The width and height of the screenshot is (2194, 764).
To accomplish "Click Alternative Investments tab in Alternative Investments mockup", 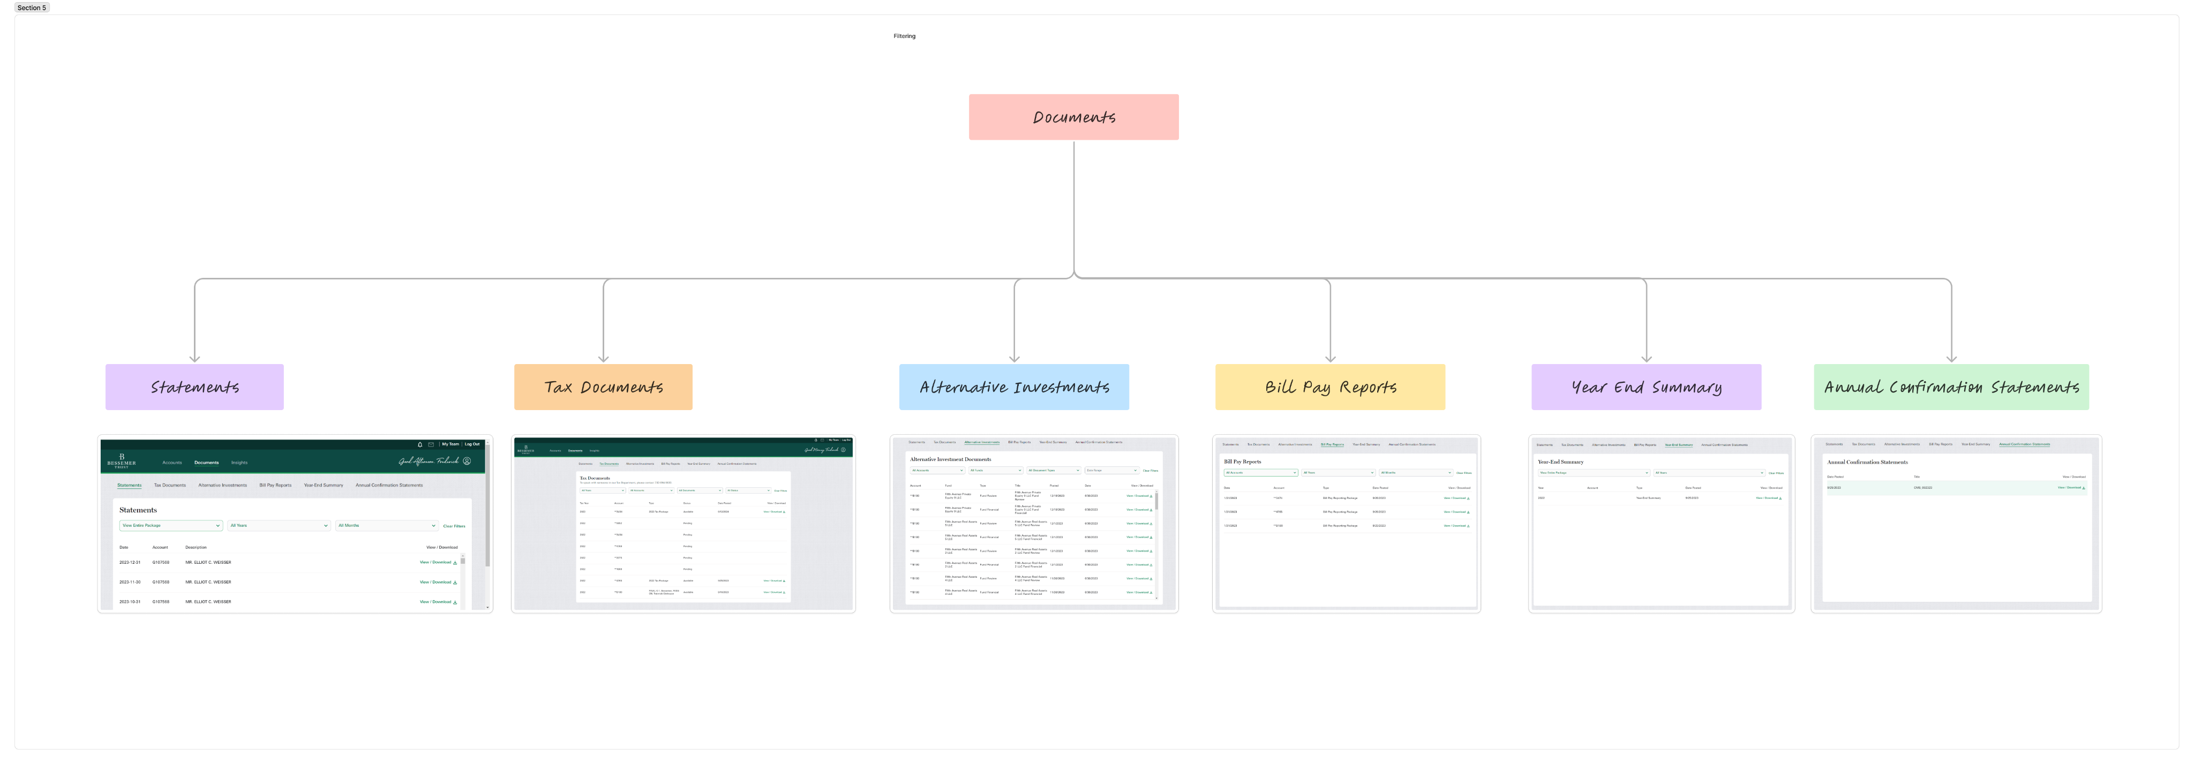I will coord(982,442).
